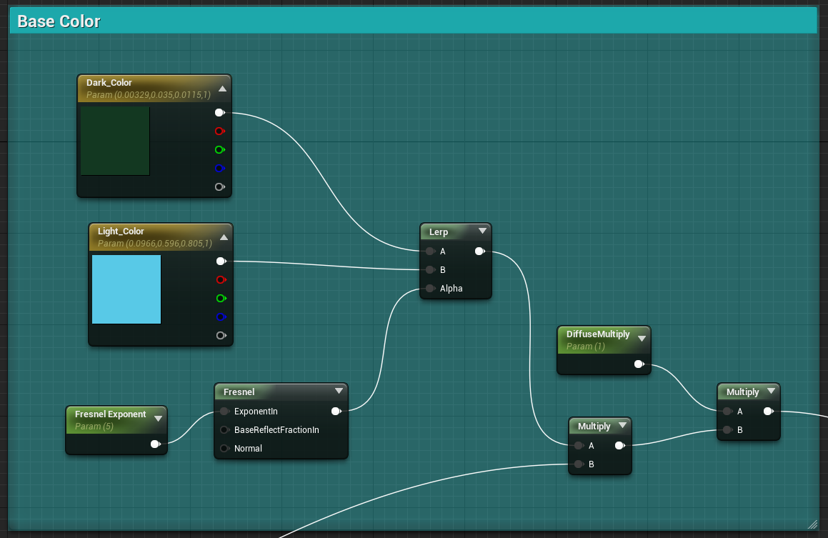Click the DiffuseMultiply output pin

pos(639,364)
